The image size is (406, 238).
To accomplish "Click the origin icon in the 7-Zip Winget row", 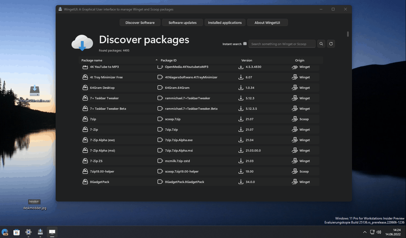I will tap(295, 130).
